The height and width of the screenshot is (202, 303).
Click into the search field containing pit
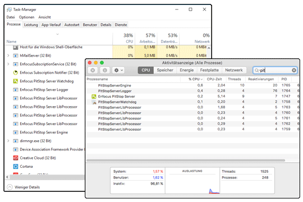275,70
